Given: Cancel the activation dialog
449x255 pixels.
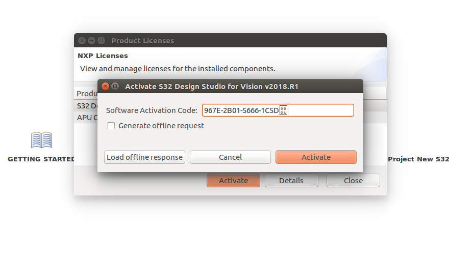Looking at the screenshot, I should point(230,157).
